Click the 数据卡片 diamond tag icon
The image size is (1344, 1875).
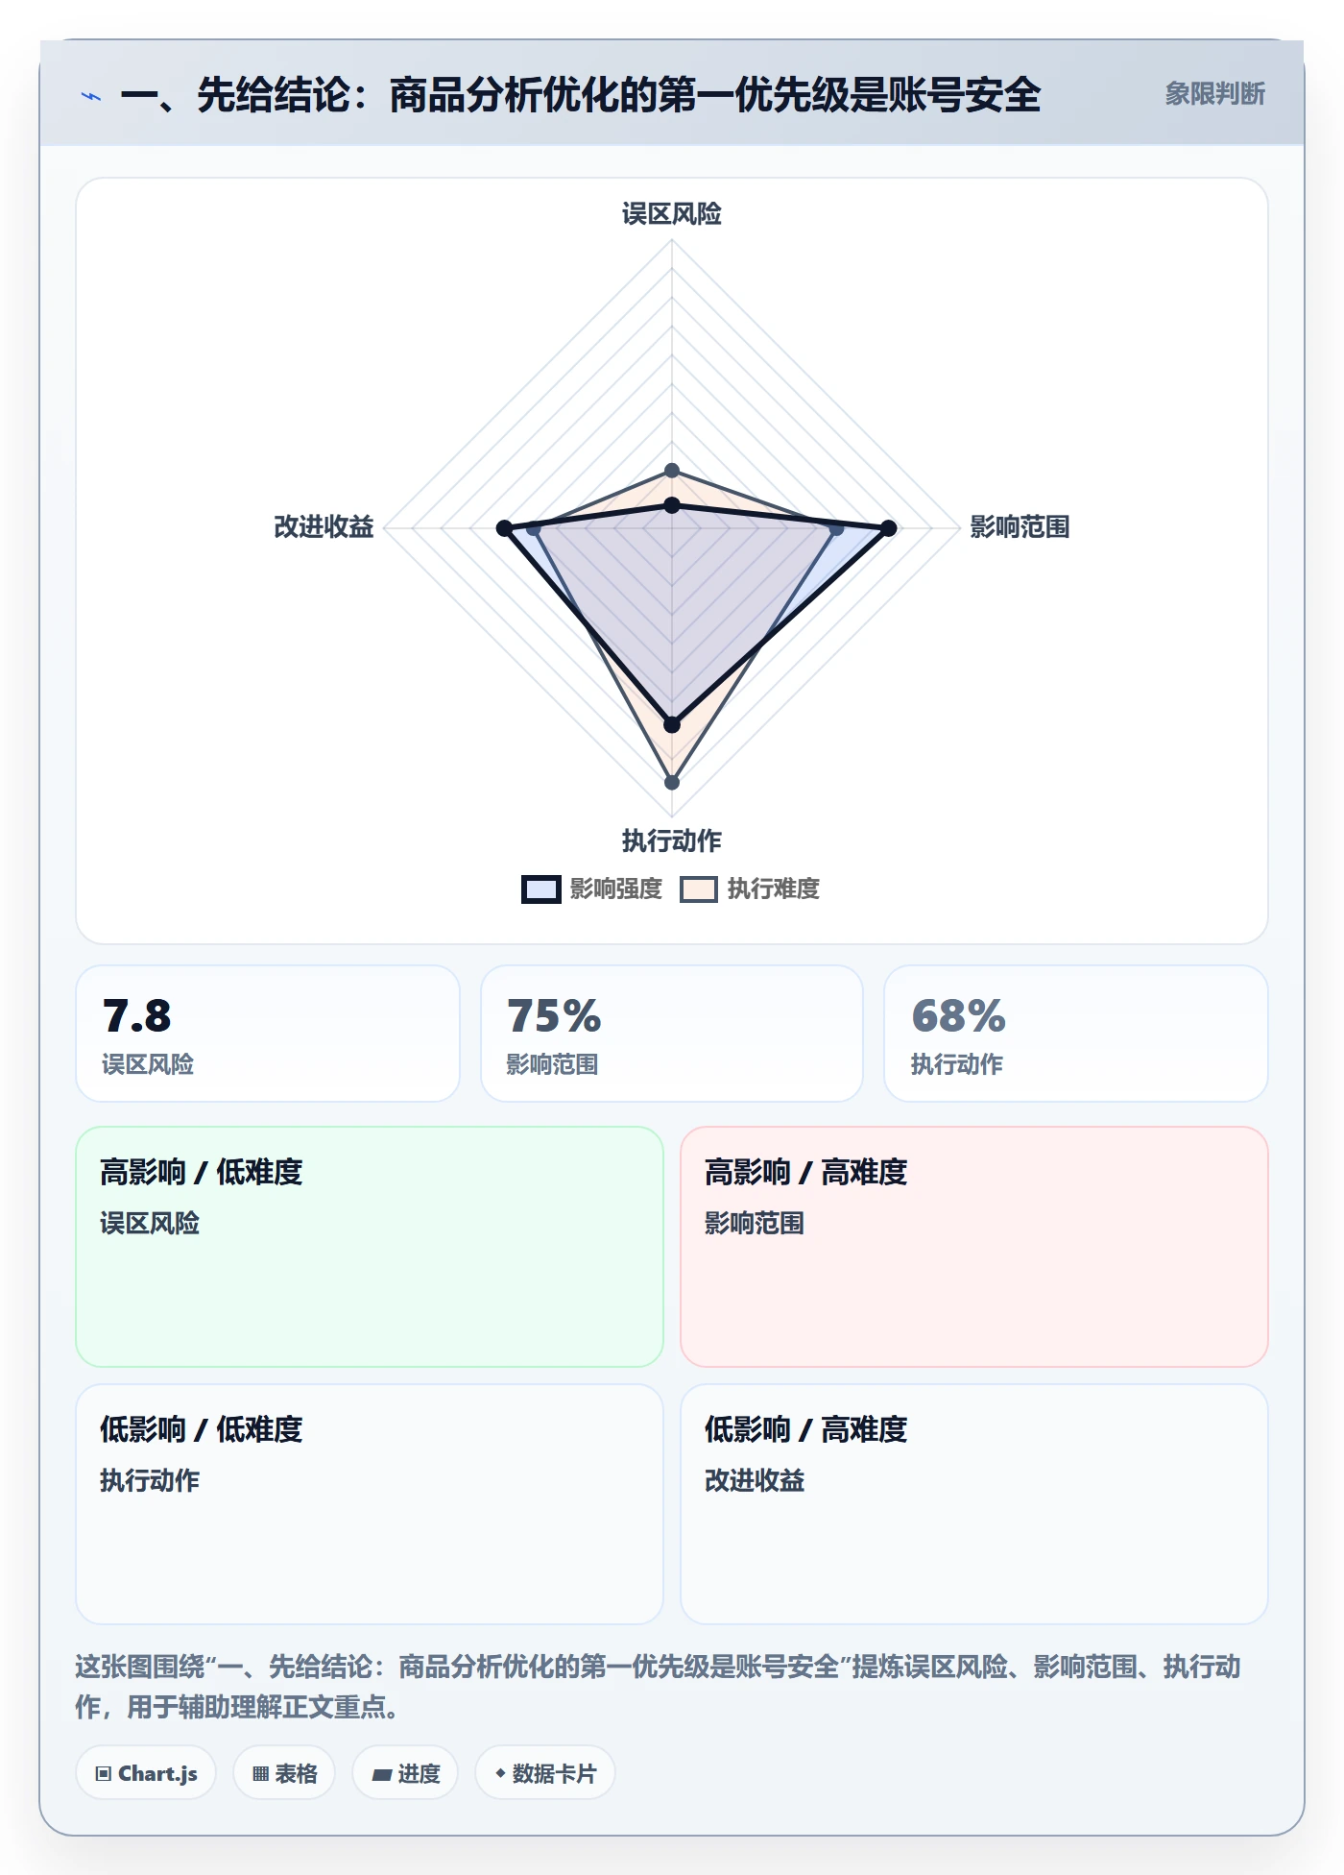(500, 1773)
